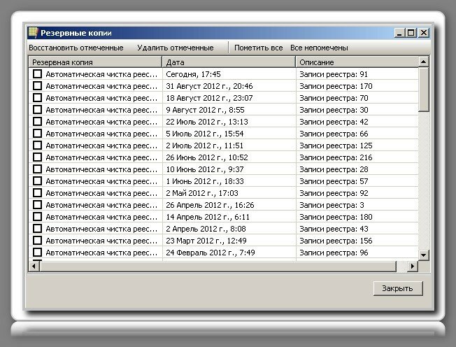Click the Резервные копии title bar icon
Screen dimensions: 456x347
point(33,33)
